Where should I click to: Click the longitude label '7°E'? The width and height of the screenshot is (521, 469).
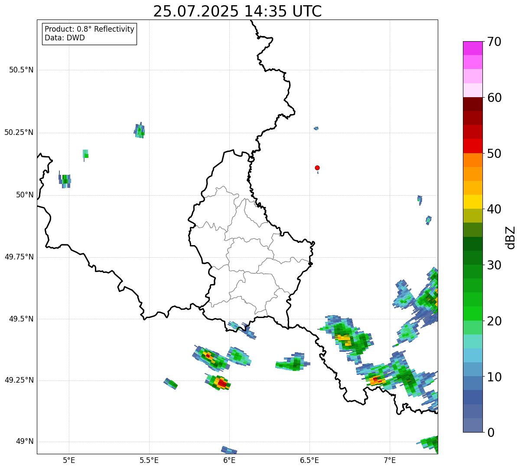tap(390, 460)
